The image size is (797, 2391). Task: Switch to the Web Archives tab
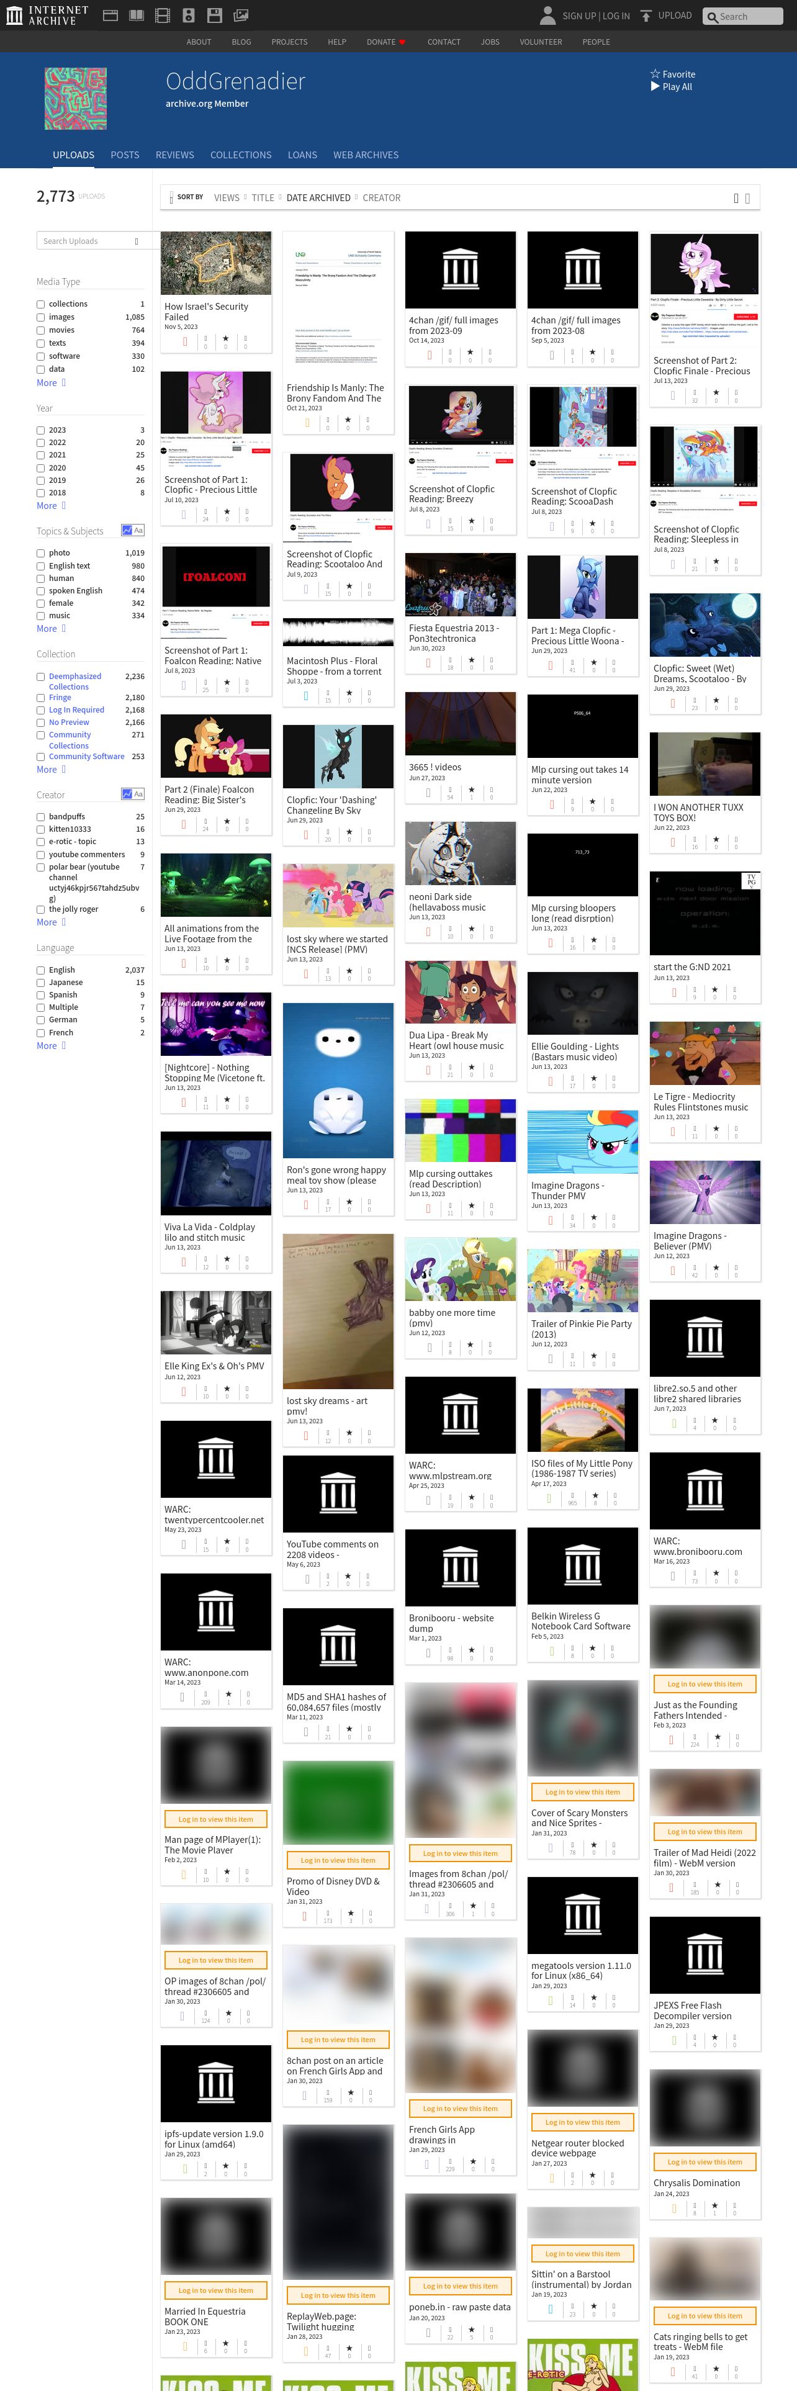click(366, 155)
